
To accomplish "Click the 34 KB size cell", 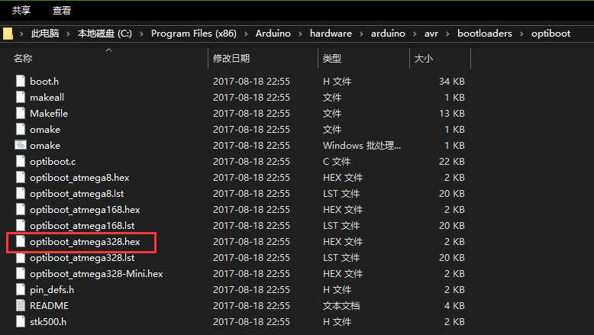I will pos(451,82).
